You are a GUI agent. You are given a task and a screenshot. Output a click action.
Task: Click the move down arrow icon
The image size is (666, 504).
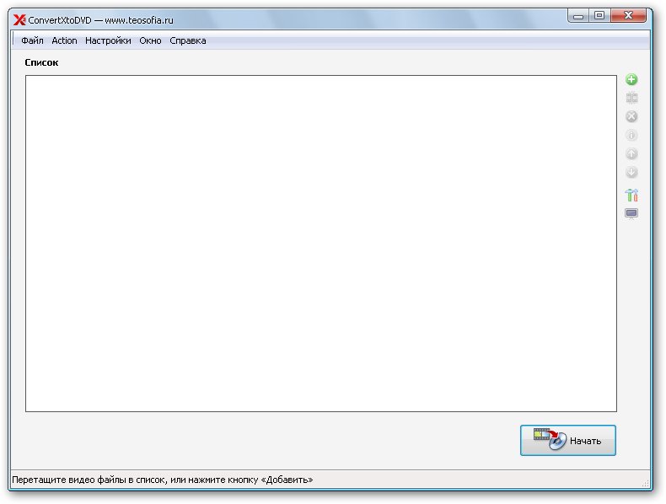pos(631,172)
